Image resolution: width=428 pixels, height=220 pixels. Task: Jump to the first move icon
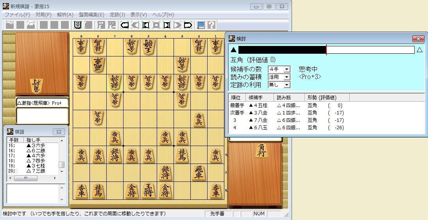(146, 25)
